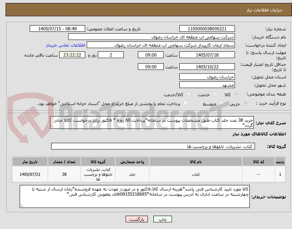Click the بازگشت back button
The width and height of the screenshot is (292, 229).
tap(137, 219)
